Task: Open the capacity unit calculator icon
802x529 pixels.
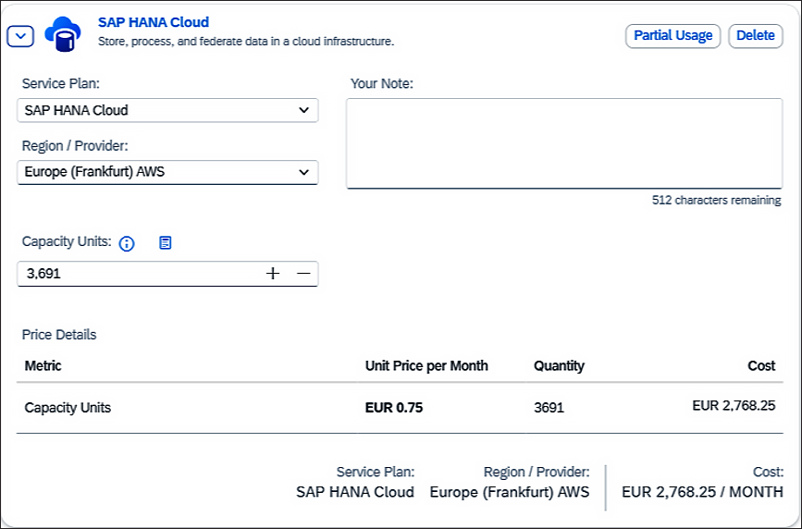Action: (x=166, y=242)
